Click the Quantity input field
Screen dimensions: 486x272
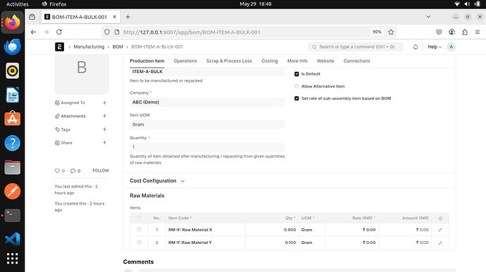[x=207, y=147]
